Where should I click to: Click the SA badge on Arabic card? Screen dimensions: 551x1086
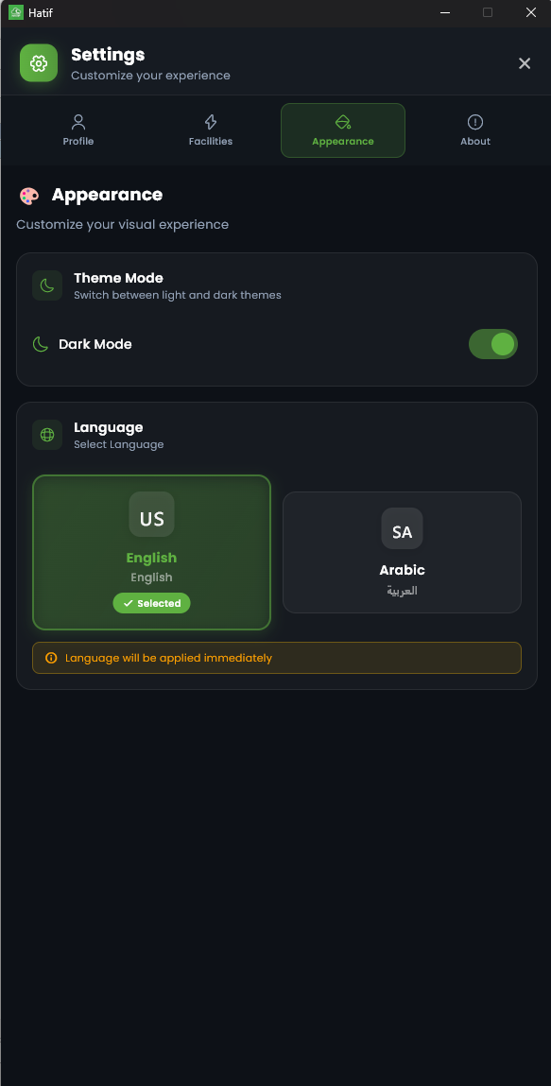pyautogui.click(x=402, y=528)
